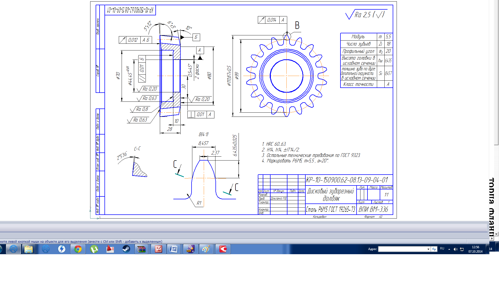Open Google Chrome from taskbar
Viewport: 499px width, 281px height.
[78, 249]
